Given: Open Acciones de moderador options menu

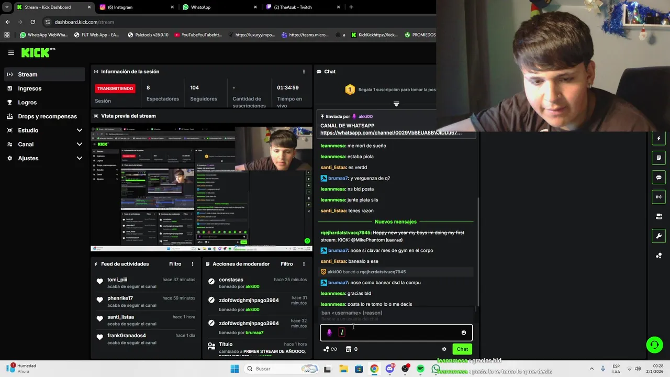Looking at the screenshot, I should click(x=304, y=264).
